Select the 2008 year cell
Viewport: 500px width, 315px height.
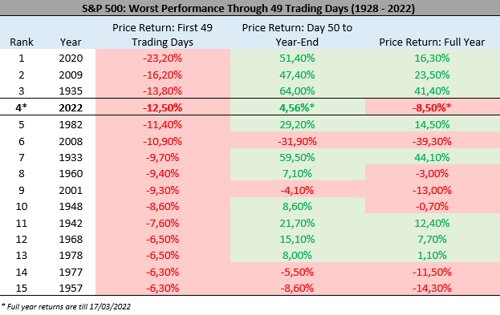(x=71, y=141)
